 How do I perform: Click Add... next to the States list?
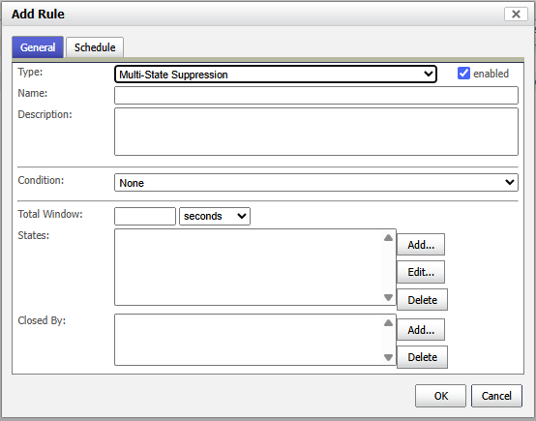click(x=421, y=245)
